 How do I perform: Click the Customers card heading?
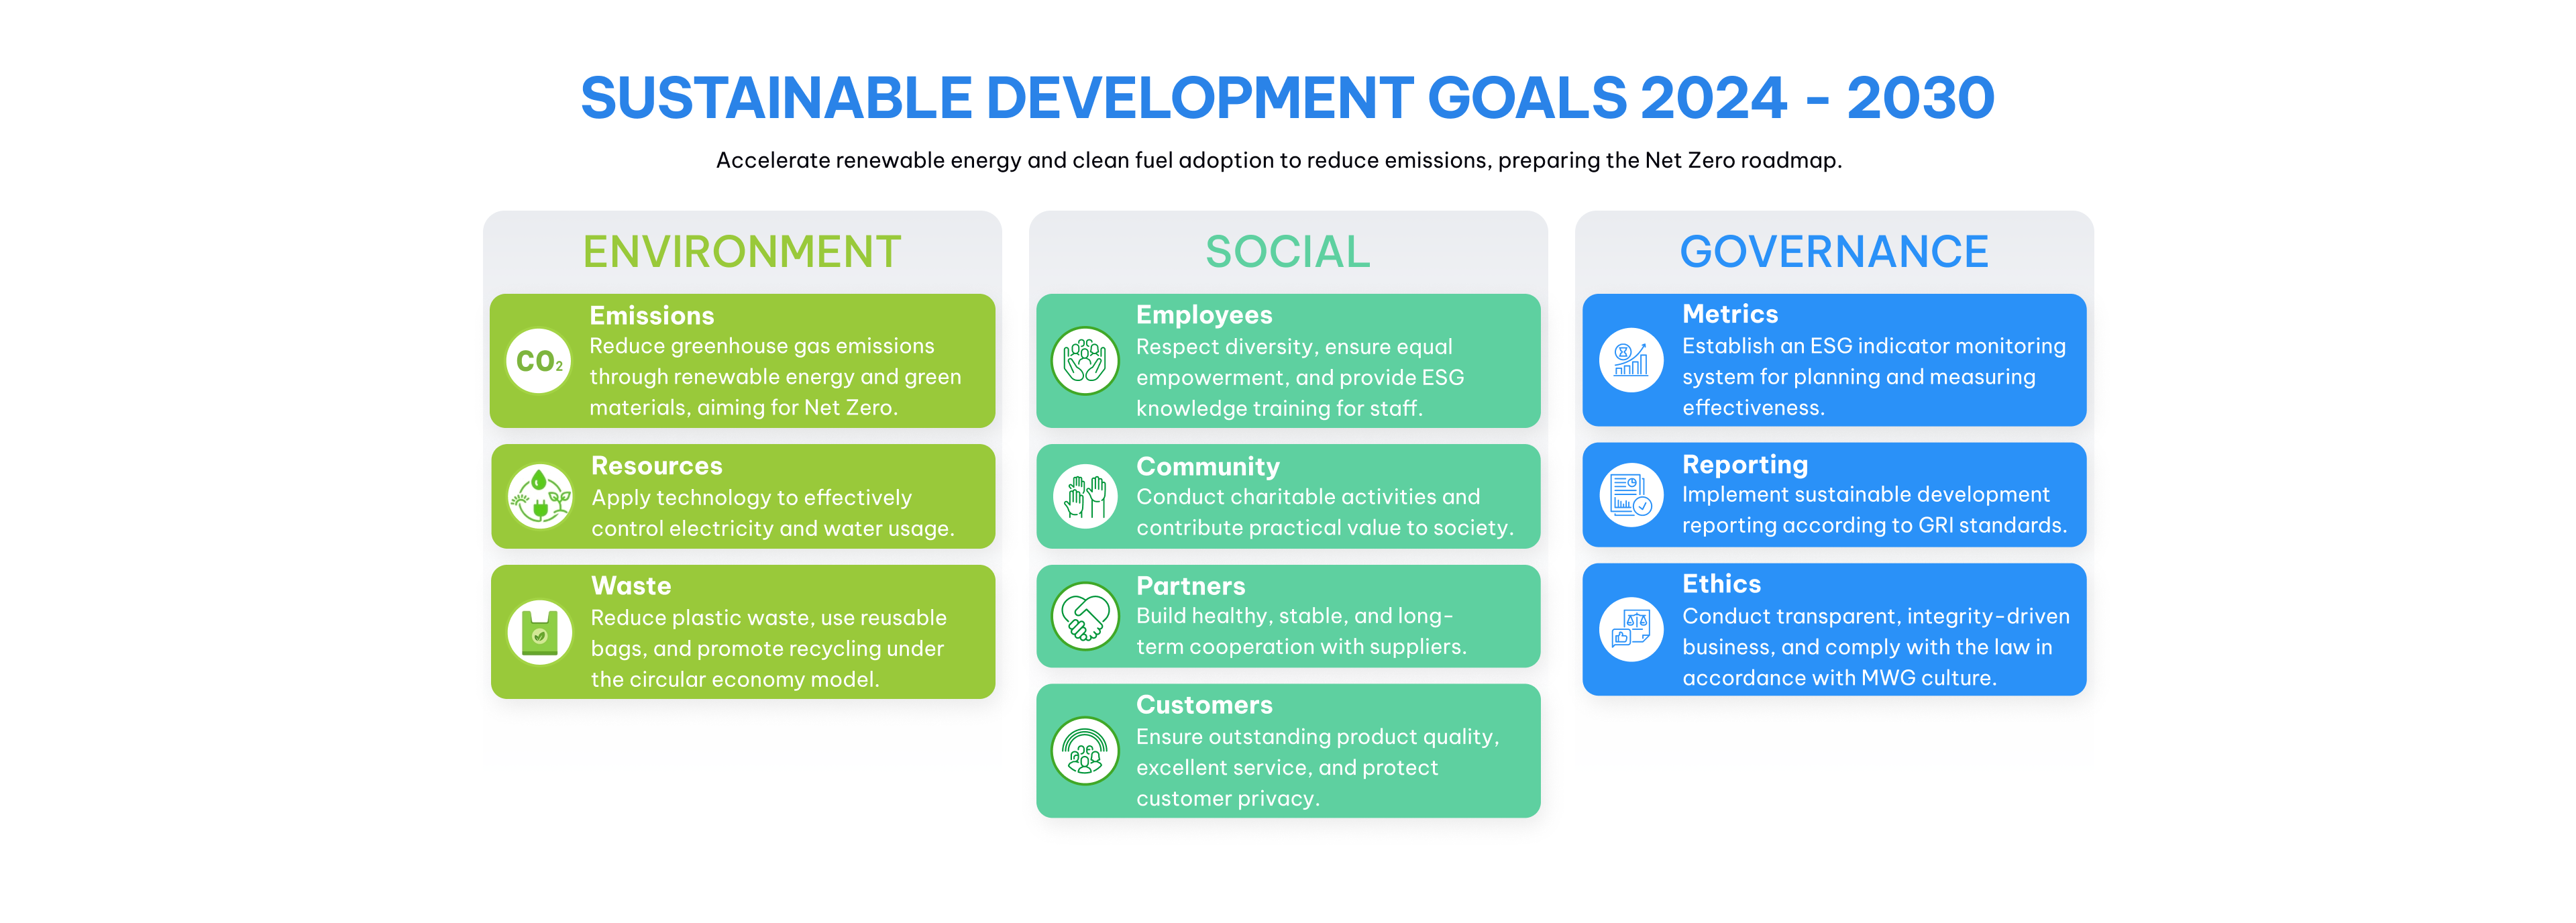coord(1203,705)
